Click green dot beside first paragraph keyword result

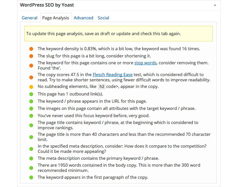[31, 177]
